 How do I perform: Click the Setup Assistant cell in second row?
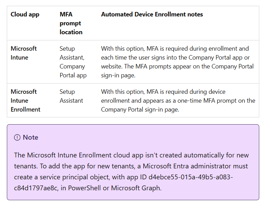[x=71, y=96]
